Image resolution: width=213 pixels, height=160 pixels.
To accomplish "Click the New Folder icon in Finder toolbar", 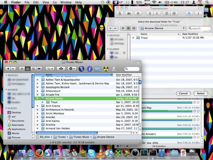I will tap(98, 69).
